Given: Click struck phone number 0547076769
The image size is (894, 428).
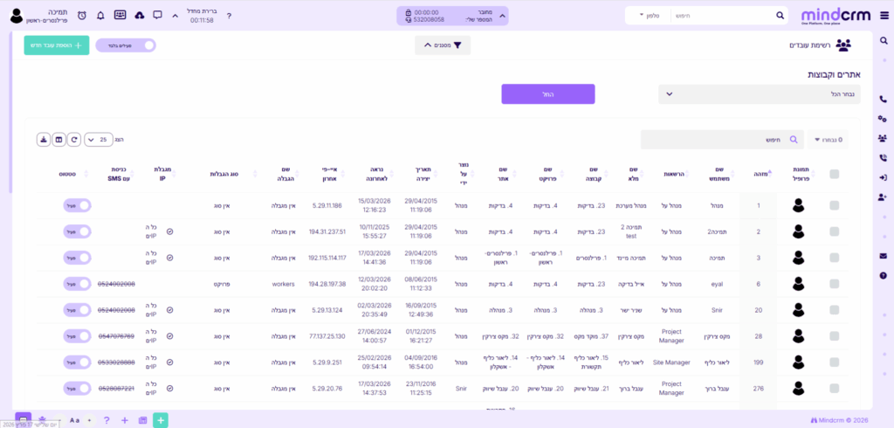Looking at the screenshot, I should point(116,336).
